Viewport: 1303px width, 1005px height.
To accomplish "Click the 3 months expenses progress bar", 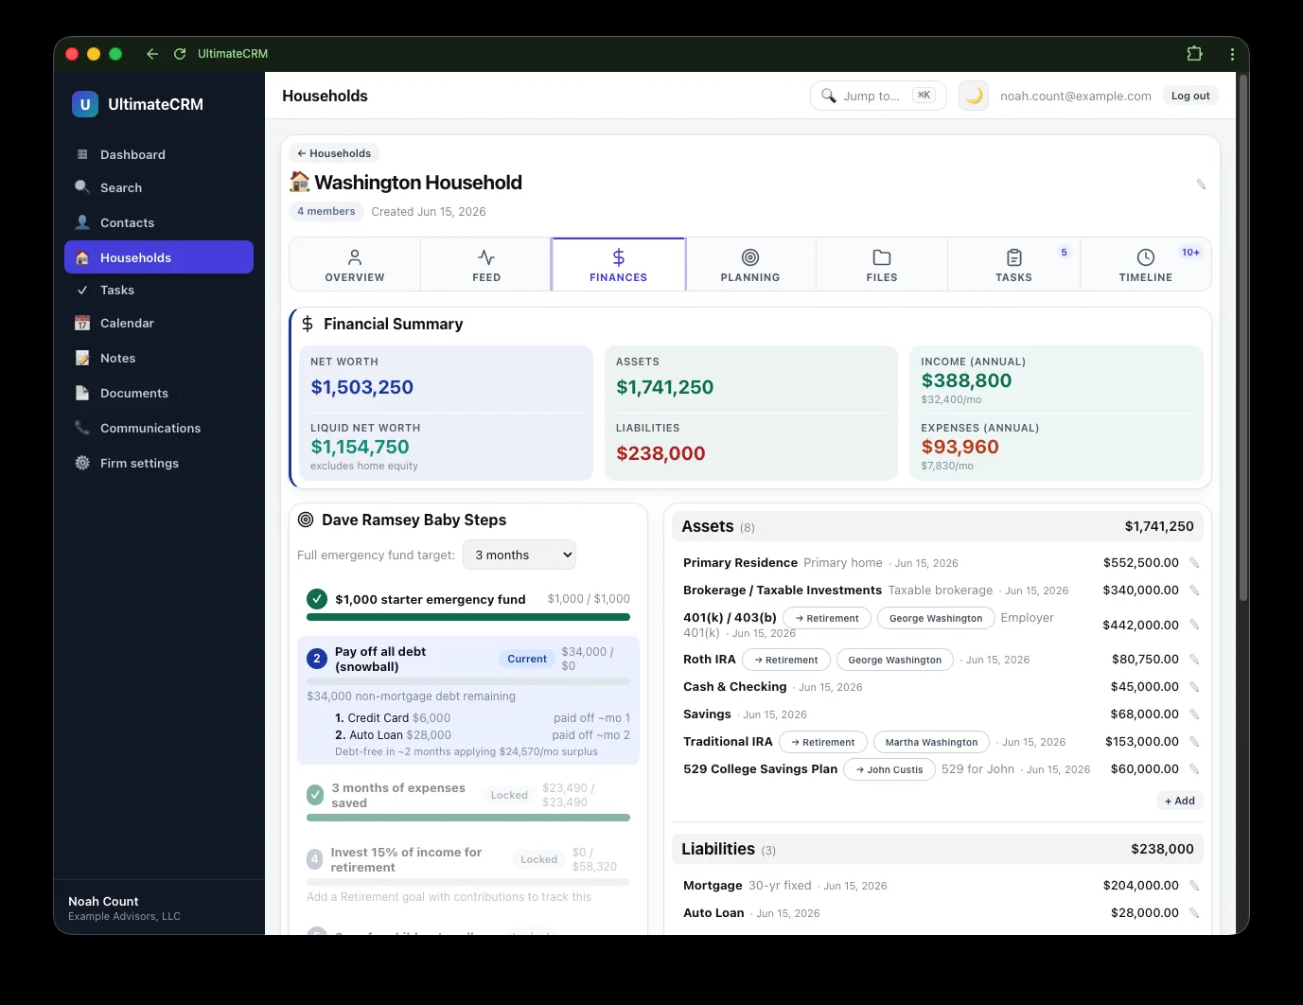I will pyautogui.click(x=468, y=818).
